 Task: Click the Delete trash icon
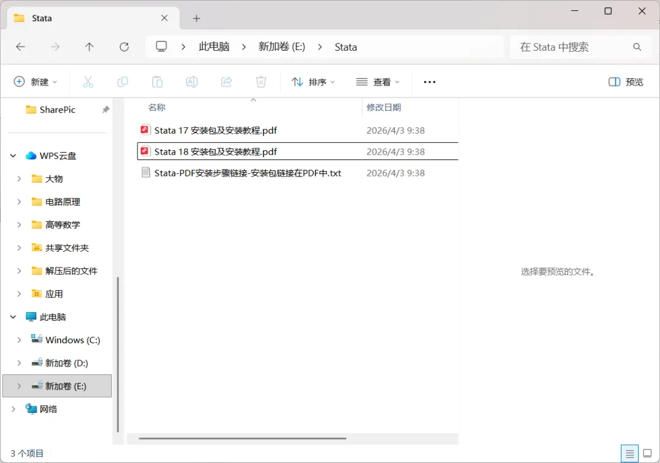point(261,82)
